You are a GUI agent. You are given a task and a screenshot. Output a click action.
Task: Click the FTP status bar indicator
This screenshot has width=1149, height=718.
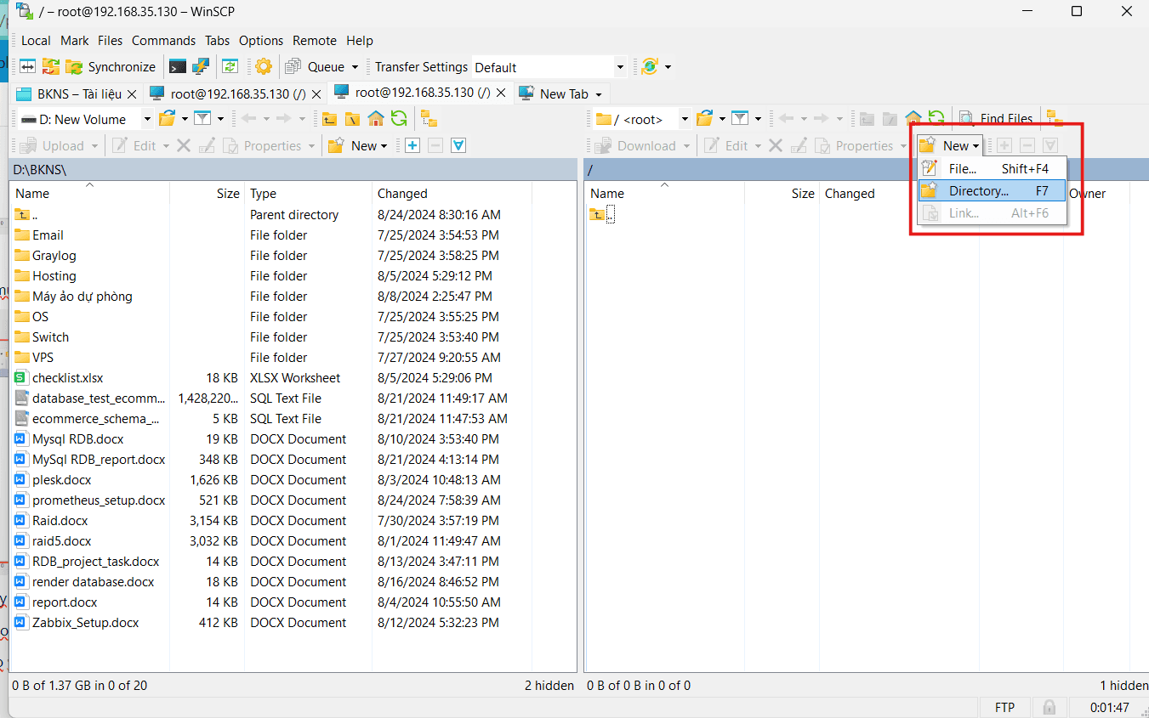tap(1004, 707)
